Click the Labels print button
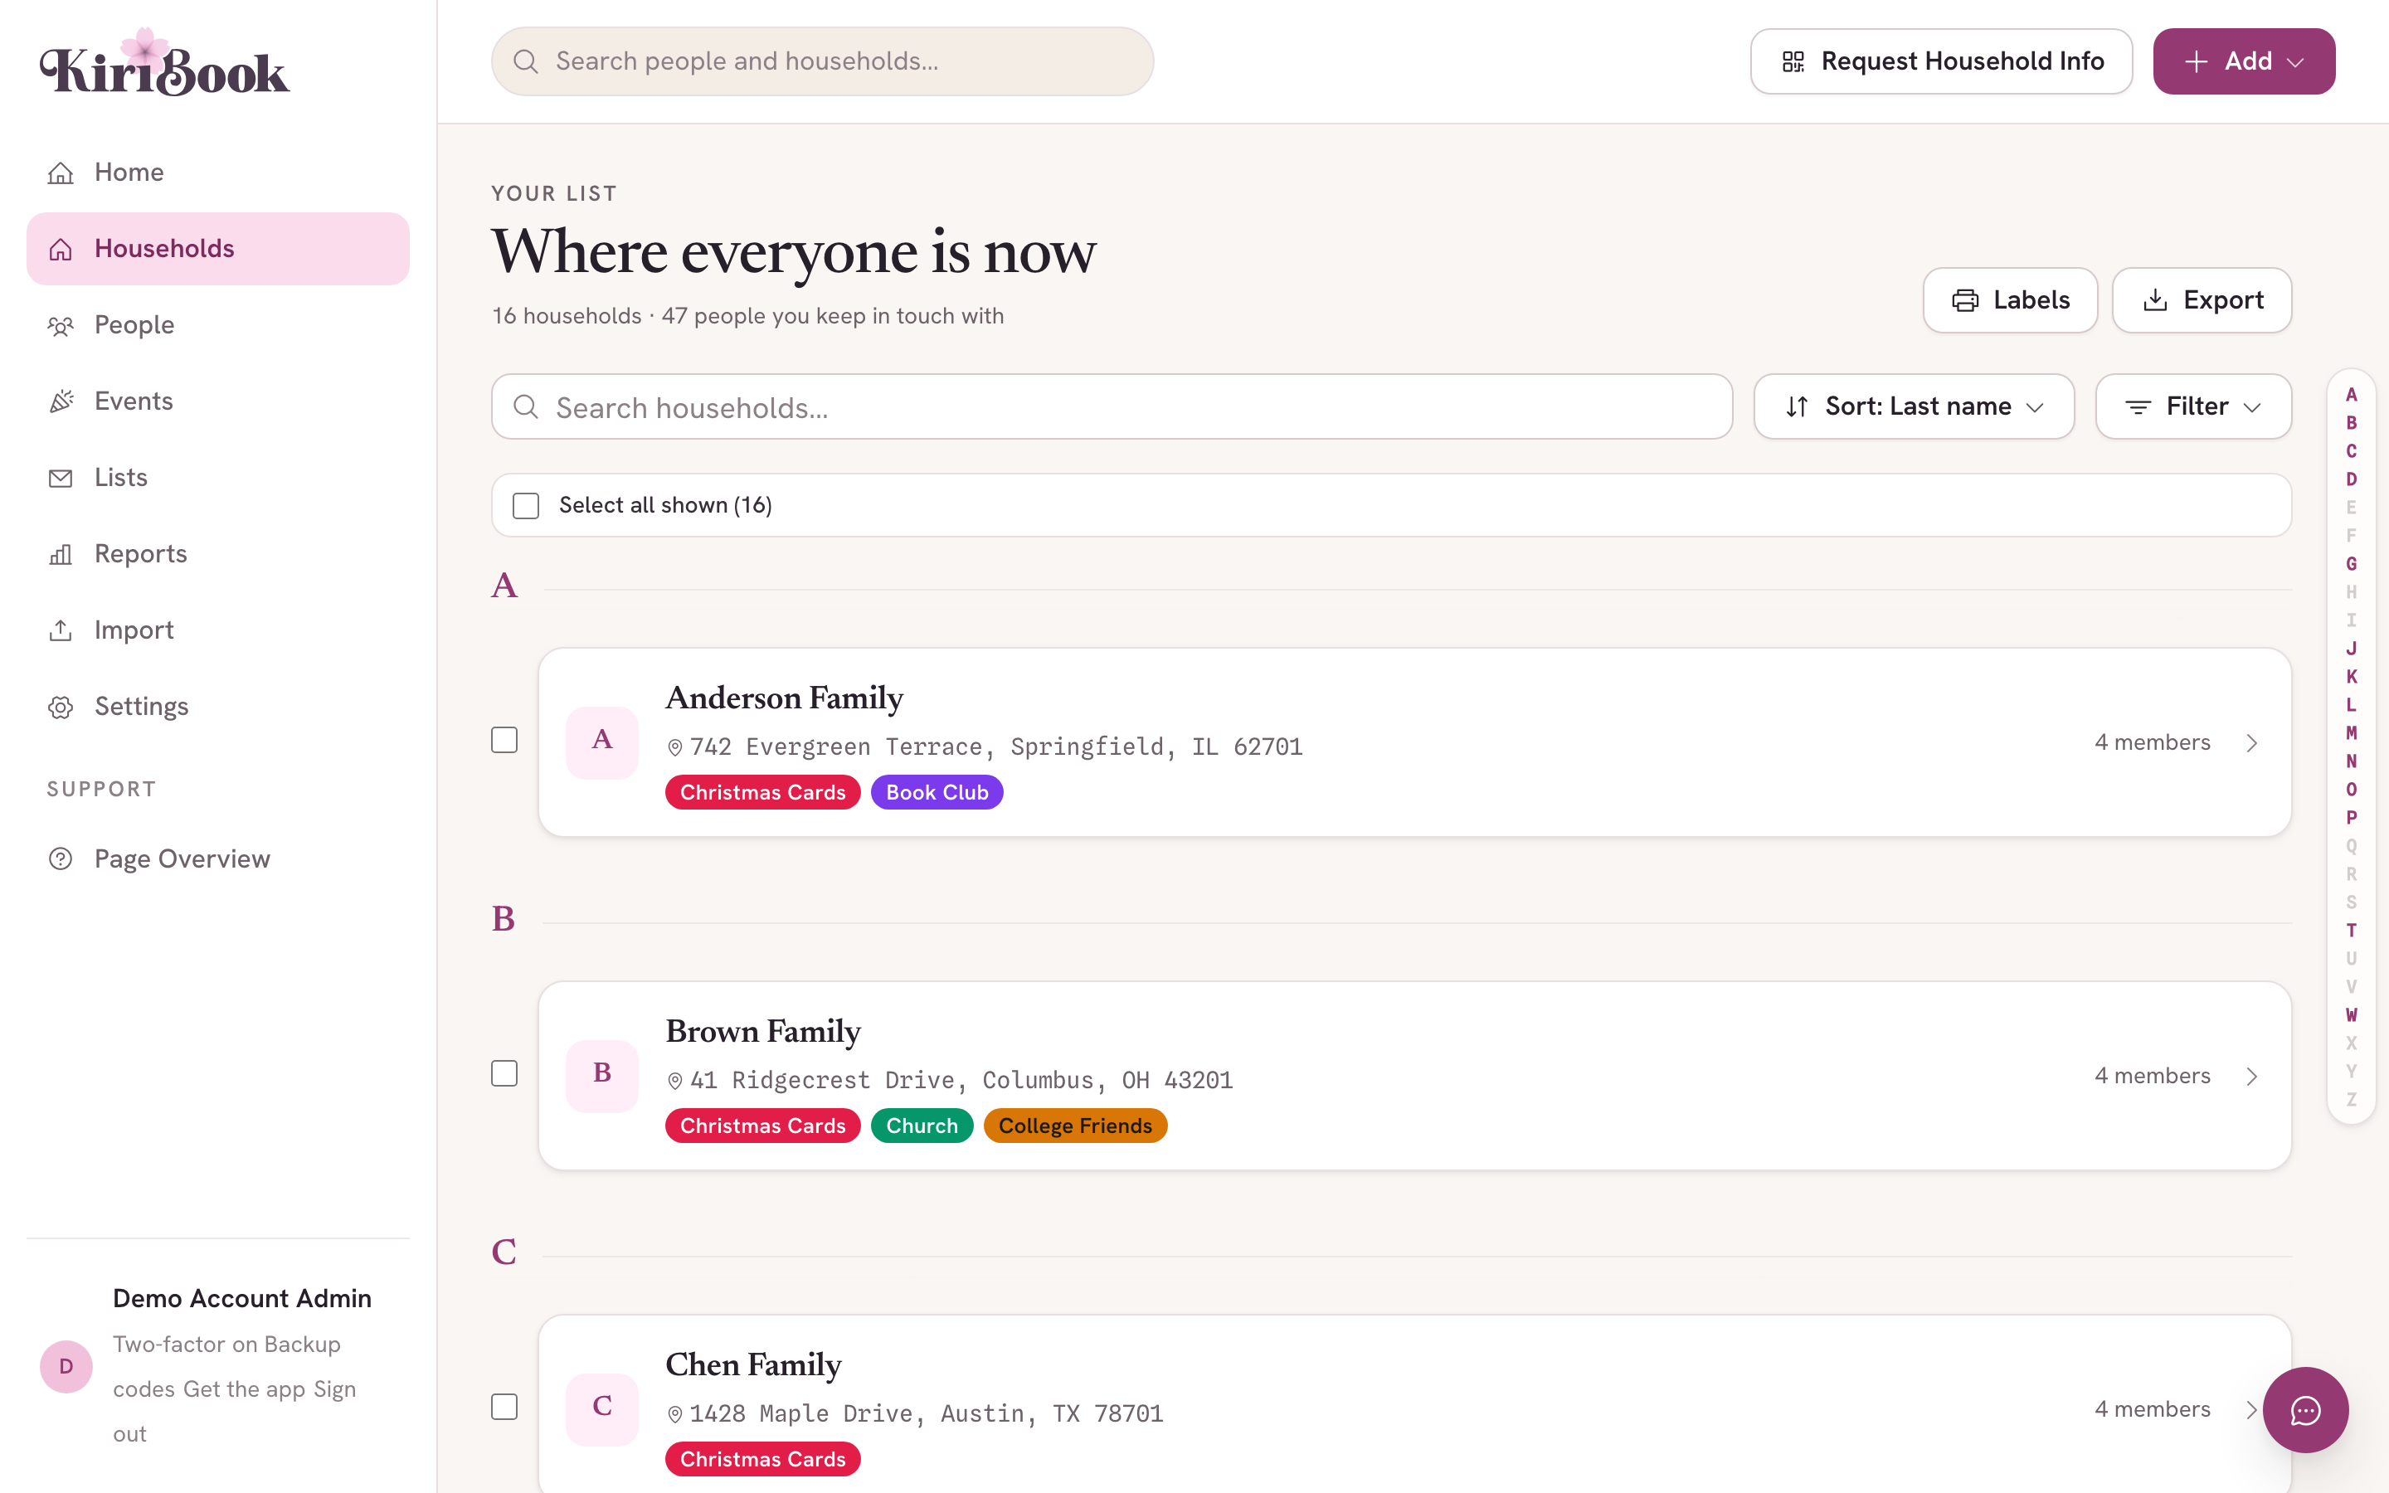 pos(2010,300)
